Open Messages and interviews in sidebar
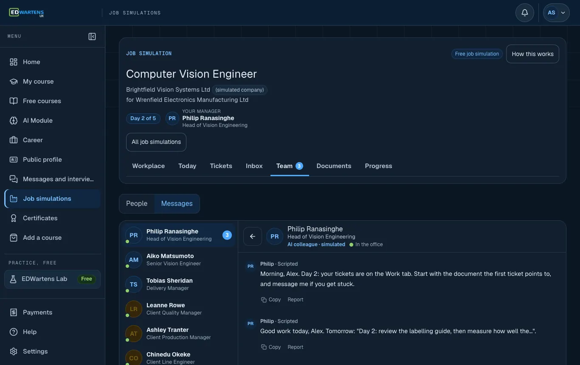 (x=53, y=179)
